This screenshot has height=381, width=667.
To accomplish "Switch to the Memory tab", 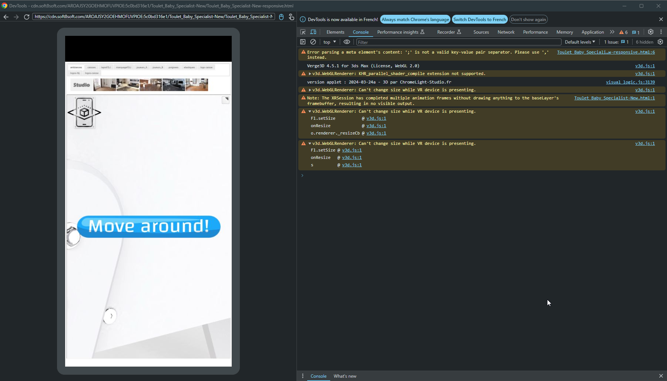I will 564,32.
